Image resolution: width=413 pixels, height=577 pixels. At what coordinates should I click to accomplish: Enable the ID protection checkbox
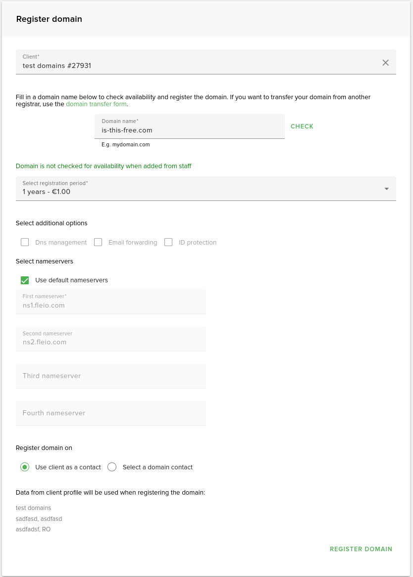pos(168,242)
